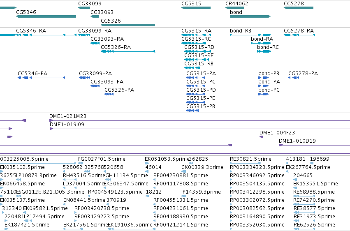Select EST EK191036.5prime

point(130,224)
